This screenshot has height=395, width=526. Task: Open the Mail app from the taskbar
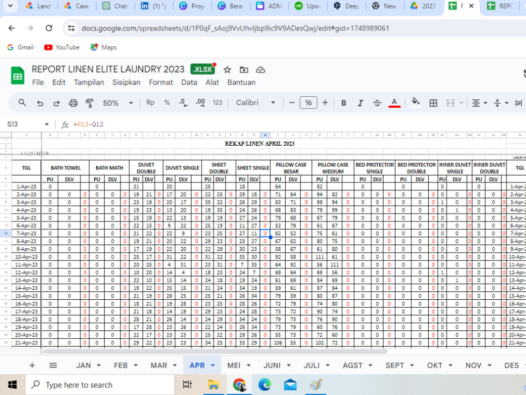pyautogui.click(x=290, y=384)
